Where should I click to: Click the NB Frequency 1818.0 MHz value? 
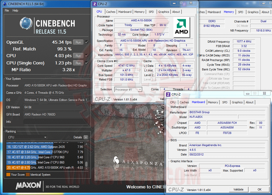coord(261,31)
